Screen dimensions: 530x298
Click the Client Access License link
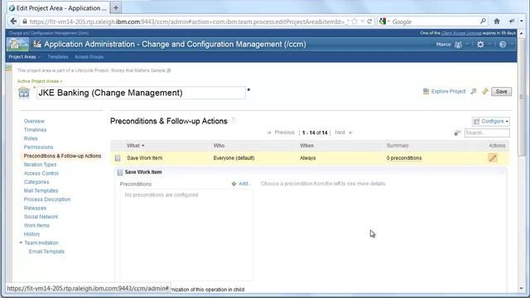461,33
